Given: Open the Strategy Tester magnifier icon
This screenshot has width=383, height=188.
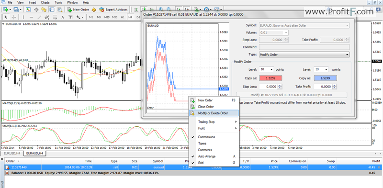Looking at the screenshot, I should 60,10.
